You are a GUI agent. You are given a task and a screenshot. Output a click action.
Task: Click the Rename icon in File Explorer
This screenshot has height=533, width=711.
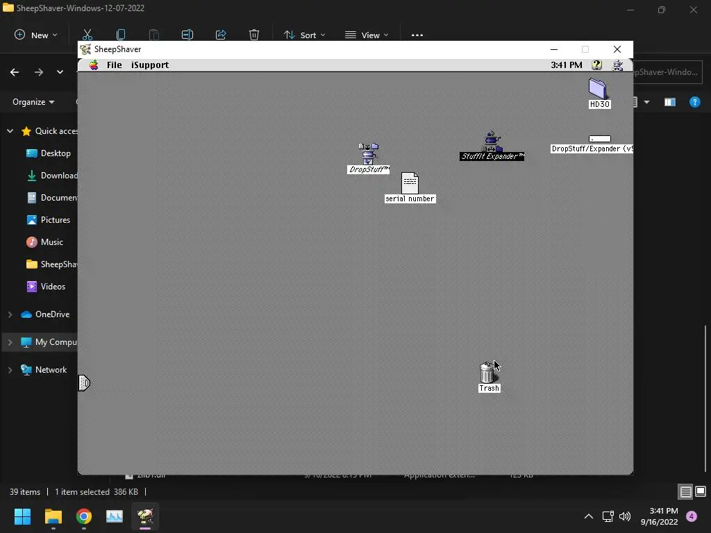click(x=187, y=35)
